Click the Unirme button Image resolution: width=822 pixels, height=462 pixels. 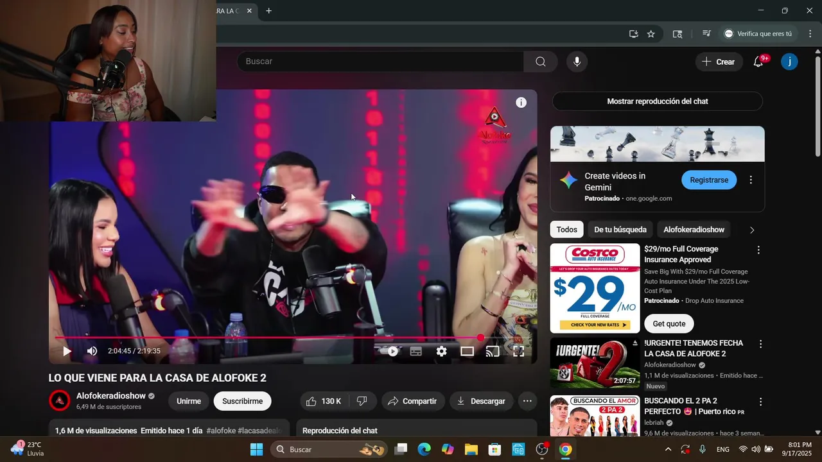click(x=189, y=401)
